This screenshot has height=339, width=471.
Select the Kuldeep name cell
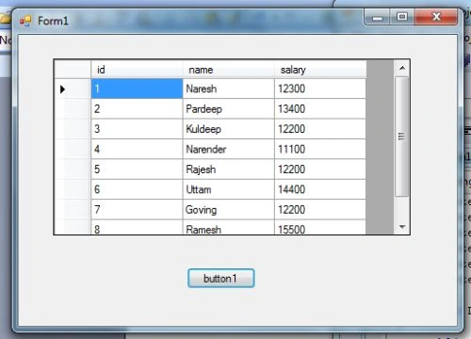pos(229,129)
